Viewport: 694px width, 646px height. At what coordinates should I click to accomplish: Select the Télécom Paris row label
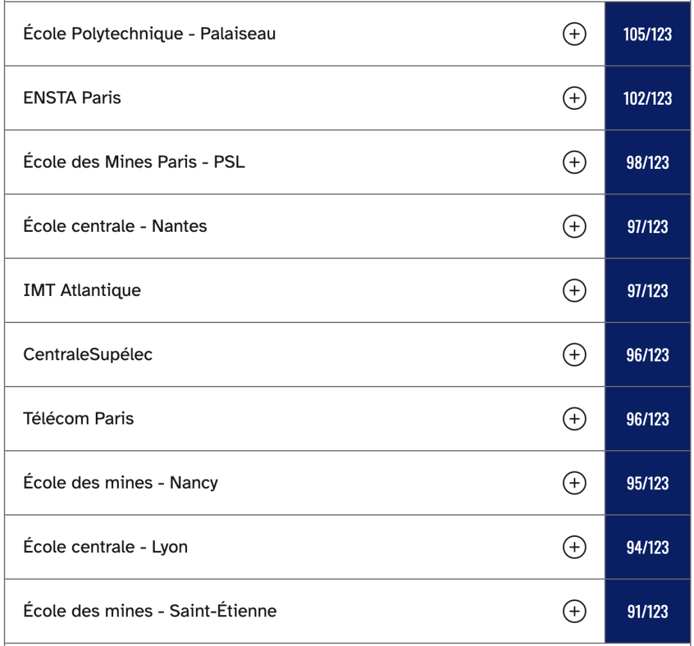pos(78,419)
